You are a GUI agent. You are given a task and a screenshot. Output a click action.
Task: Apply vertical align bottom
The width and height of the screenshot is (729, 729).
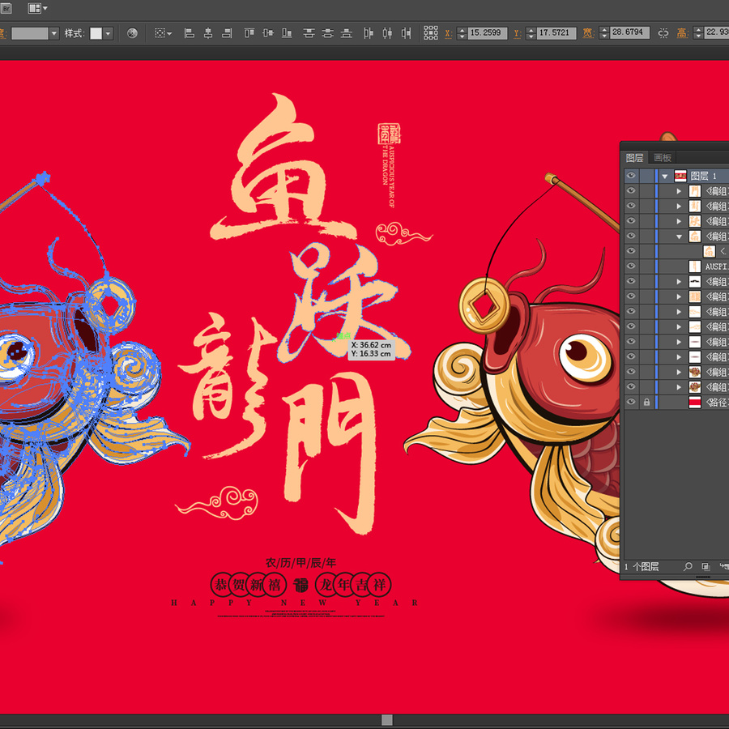(288, 33)
